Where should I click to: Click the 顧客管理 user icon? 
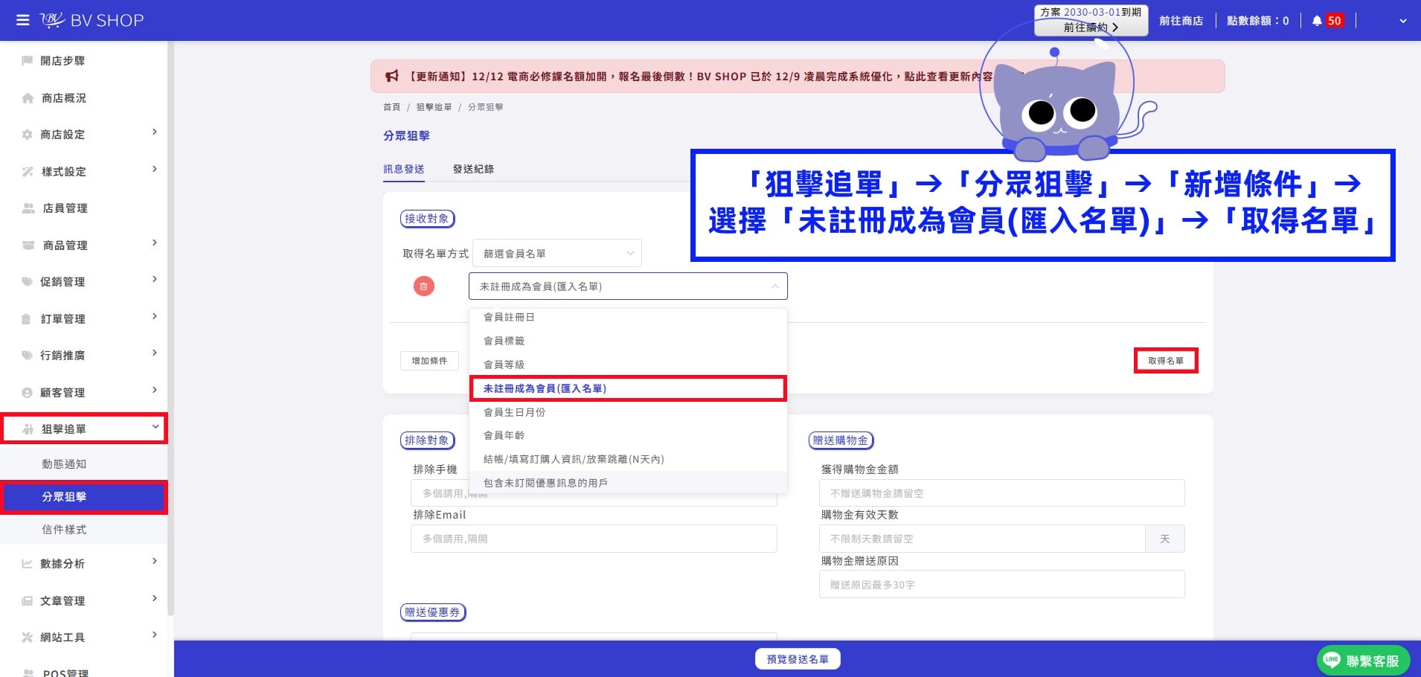(x=28, y=393)
